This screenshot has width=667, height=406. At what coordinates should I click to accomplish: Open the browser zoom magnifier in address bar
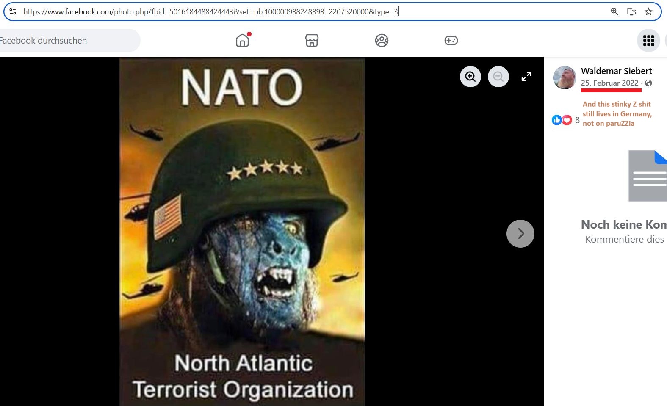[x=614, y=12]
